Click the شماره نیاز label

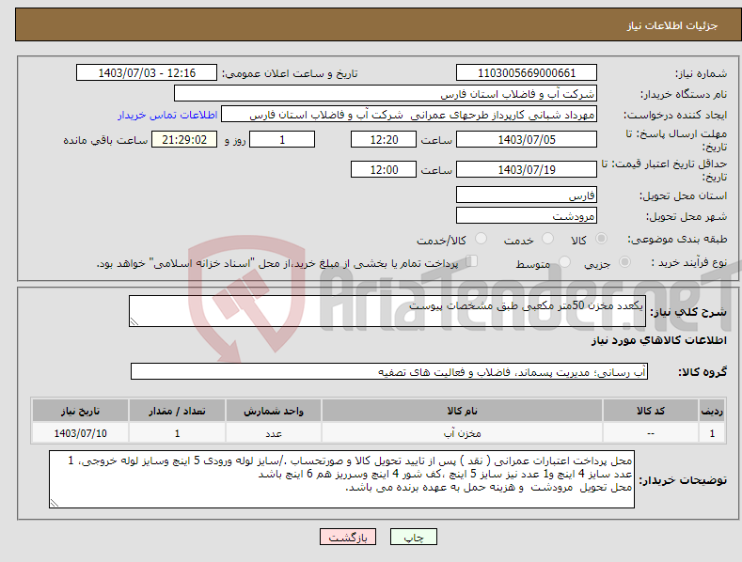coord(701,73)
